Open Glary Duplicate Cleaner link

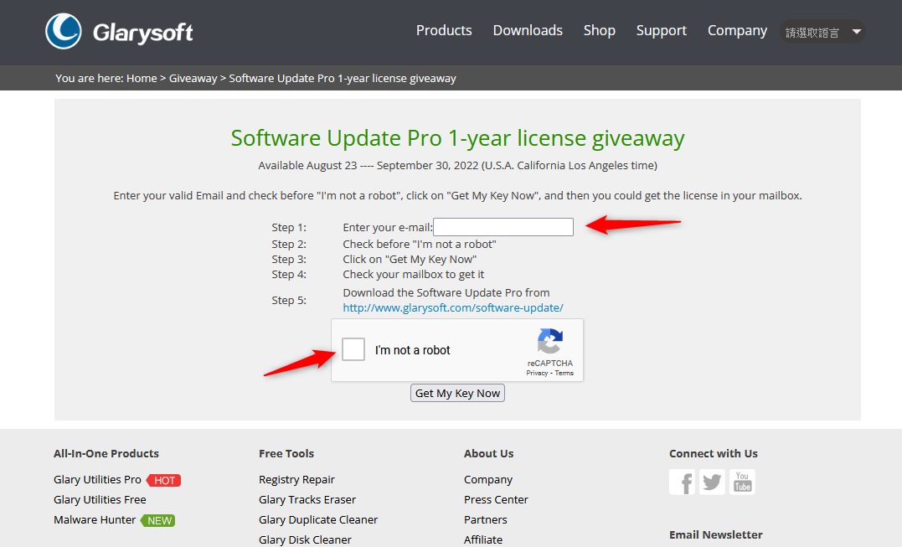point(318,519)
